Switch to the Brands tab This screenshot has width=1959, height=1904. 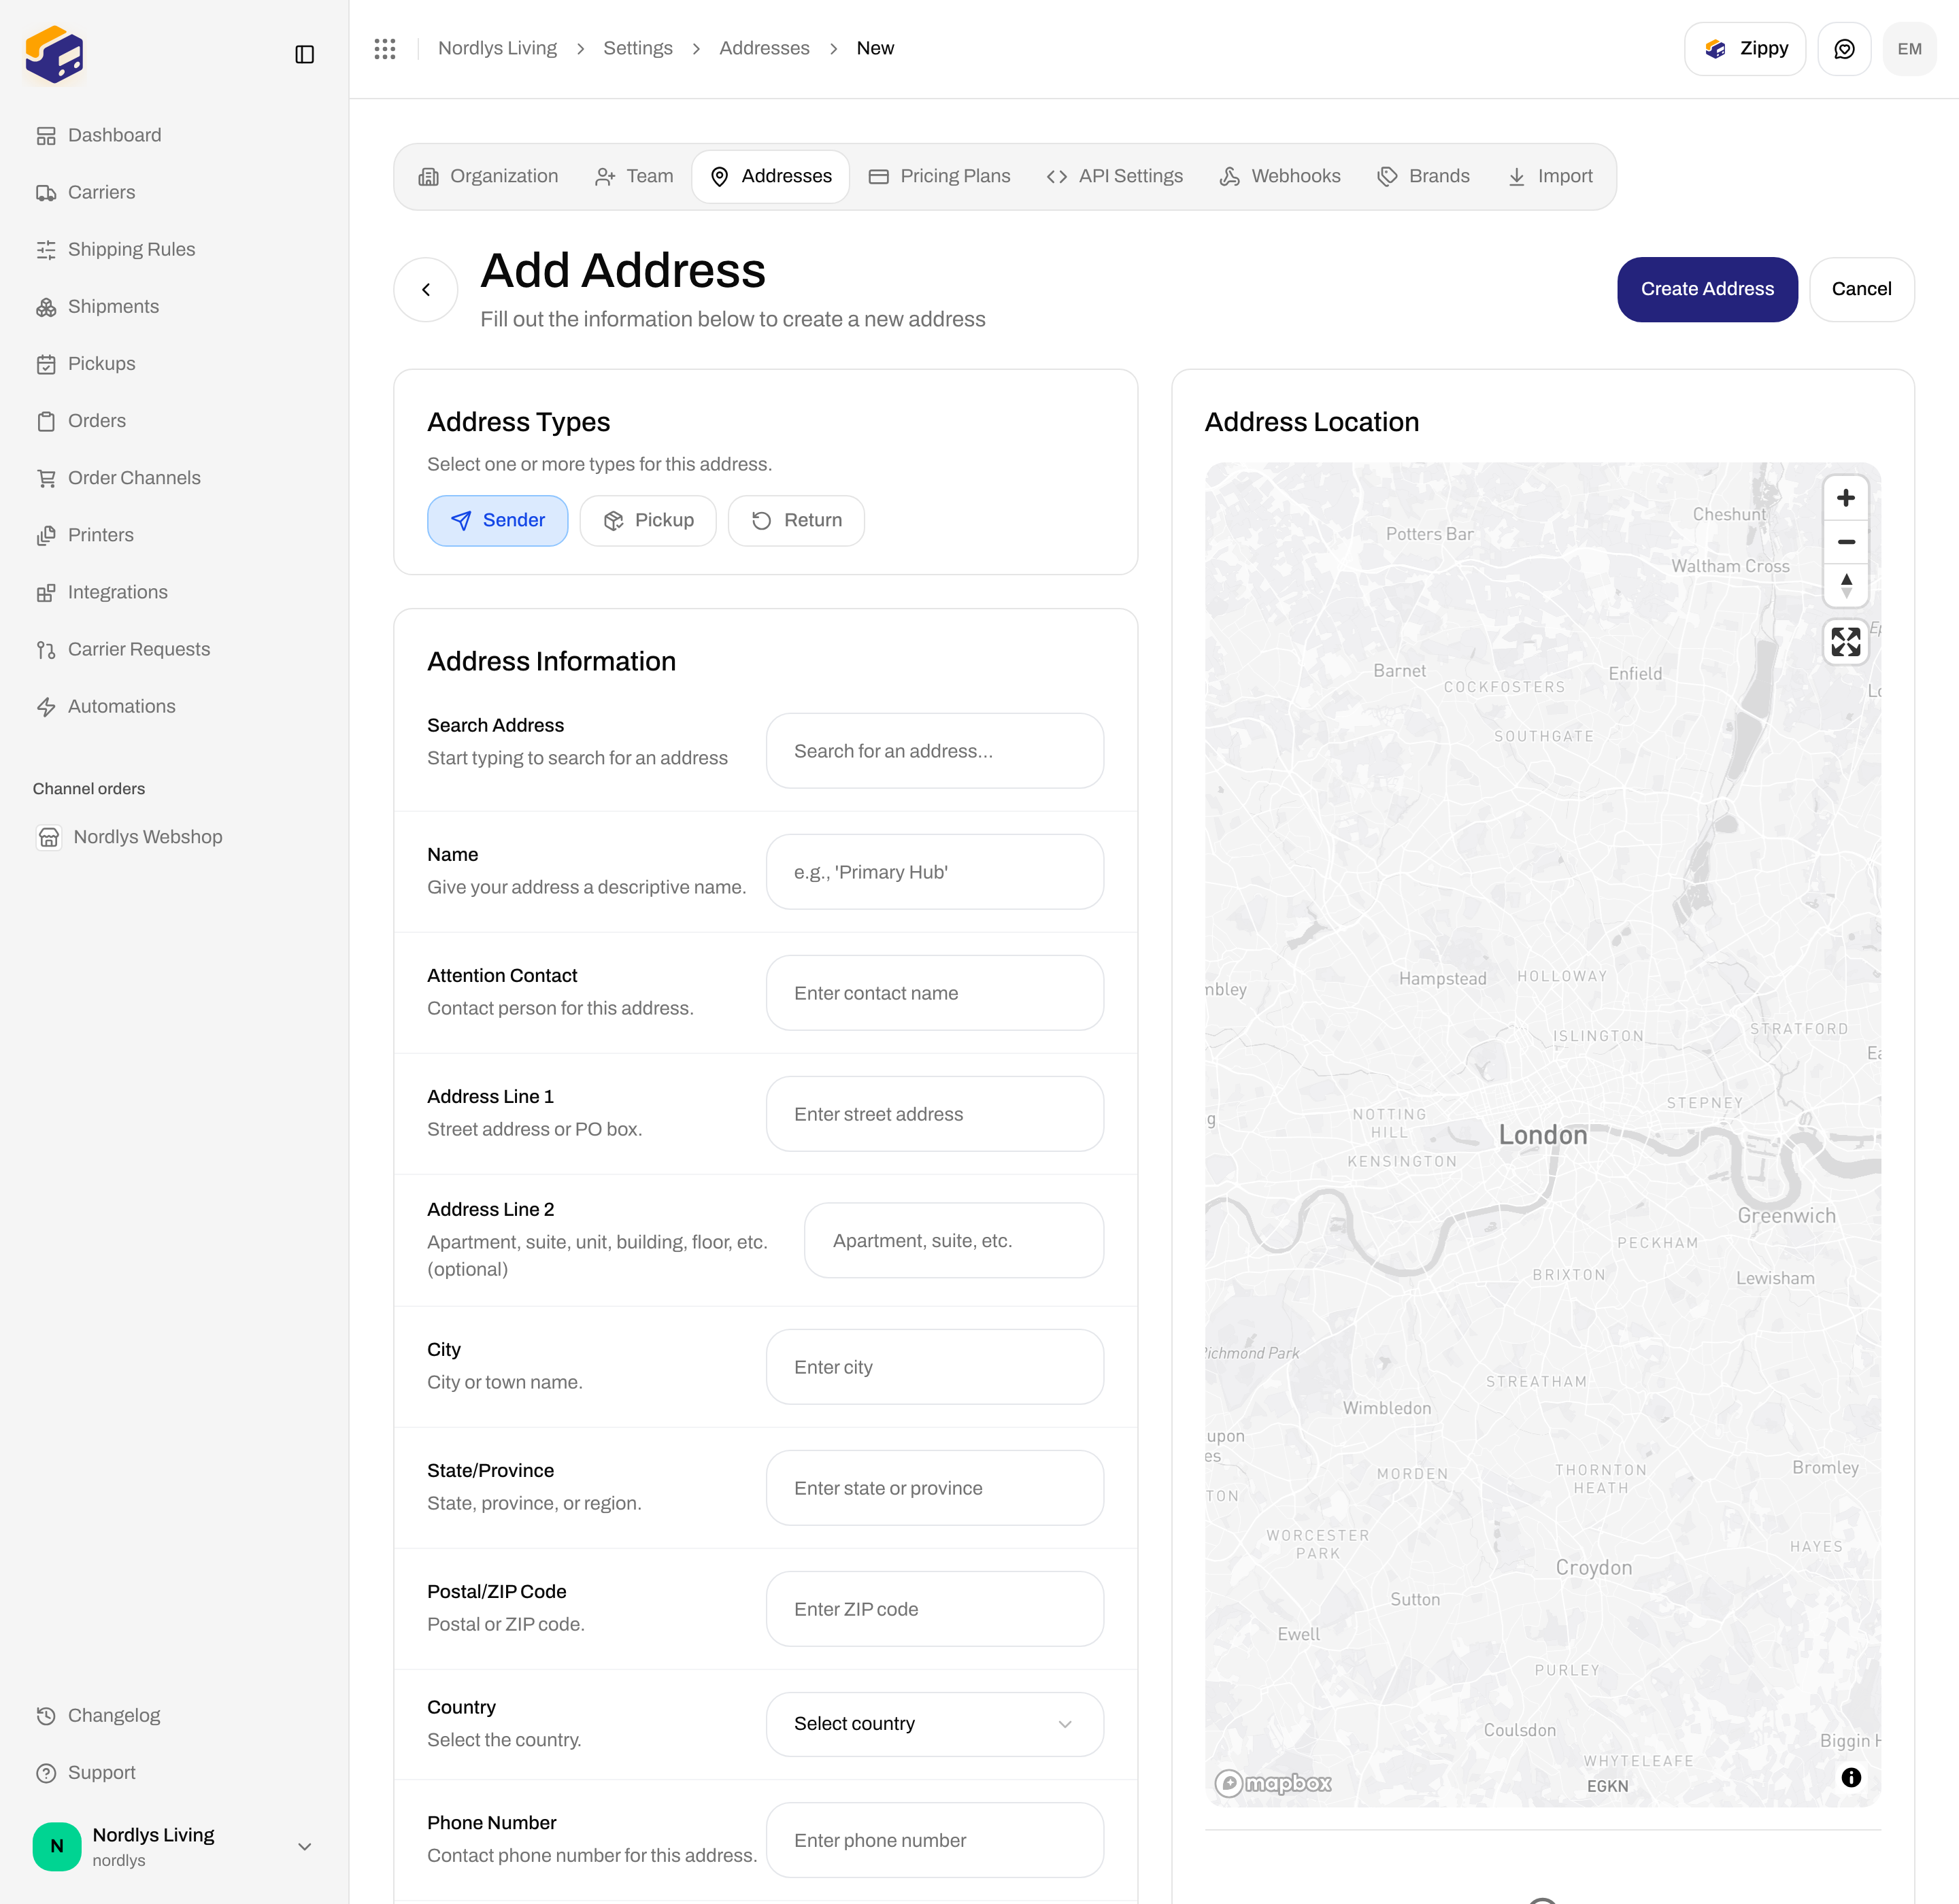tap(1424, 176)
